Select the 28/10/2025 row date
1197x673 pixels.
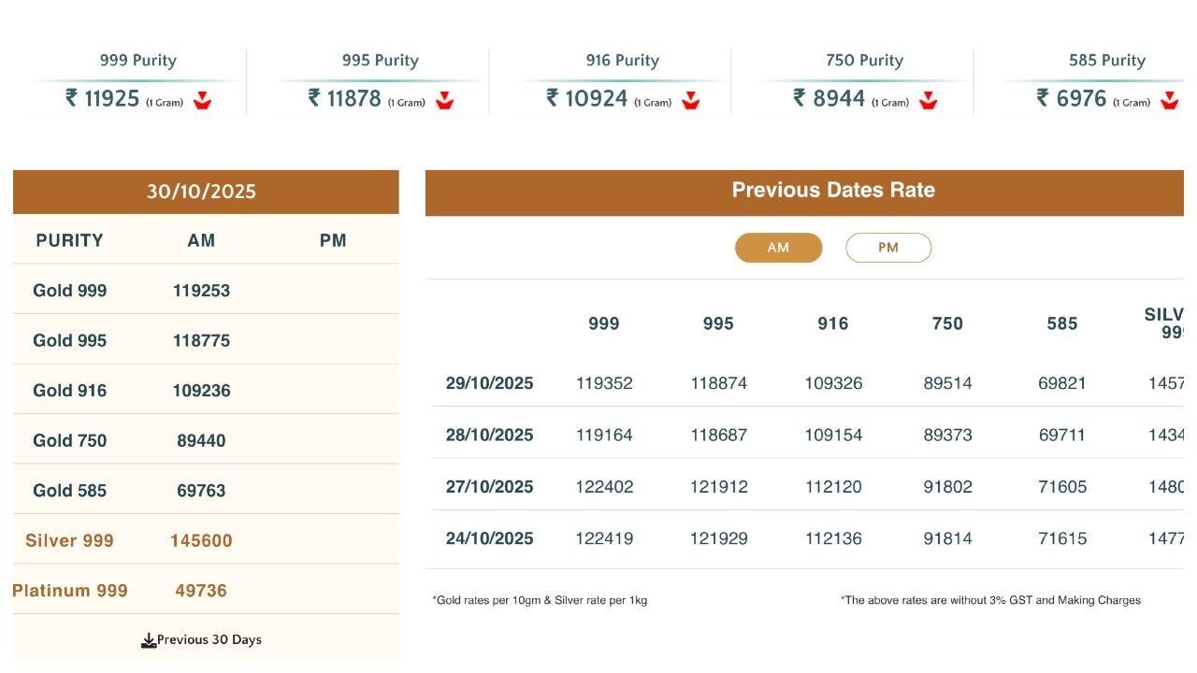(x=489, y=435)
